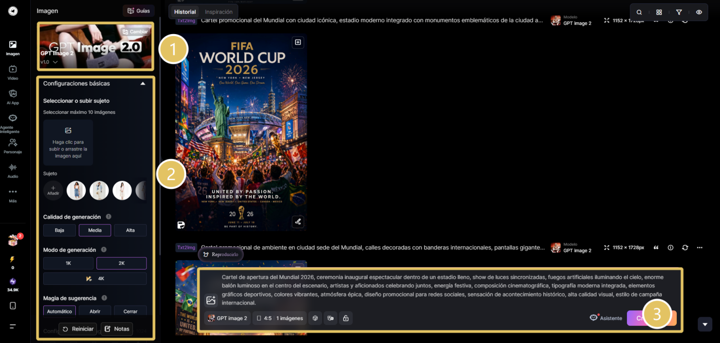Image resolution: width=720 pixels, height=343 pixels.
Task: Expand World Cup poster with plus icon
Action: [298, 42]
